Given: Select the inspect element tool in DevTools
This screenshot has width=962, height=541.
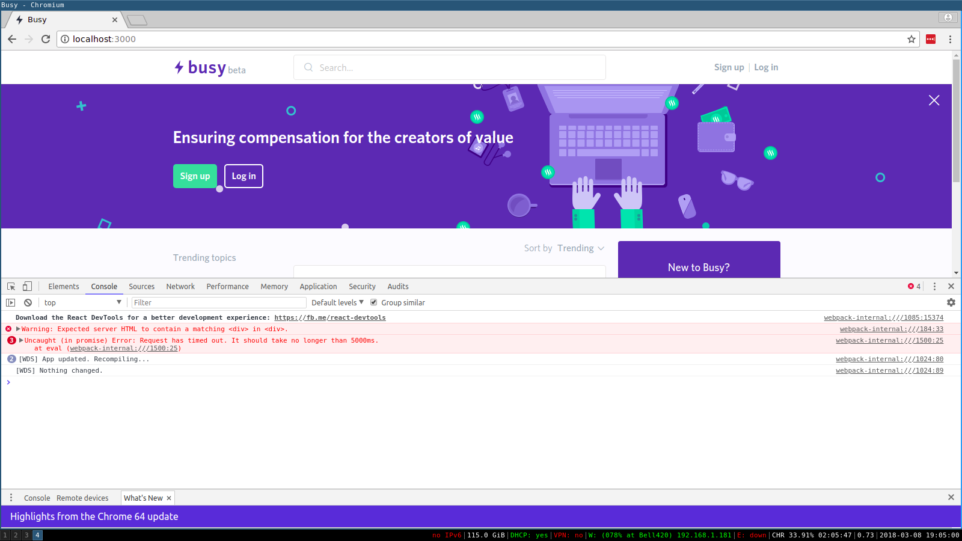Looking at the screenshot, I should [x=10, y=286].
